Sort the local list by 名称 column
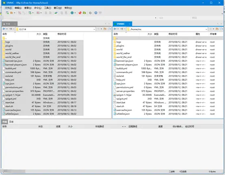 (15, 34)
